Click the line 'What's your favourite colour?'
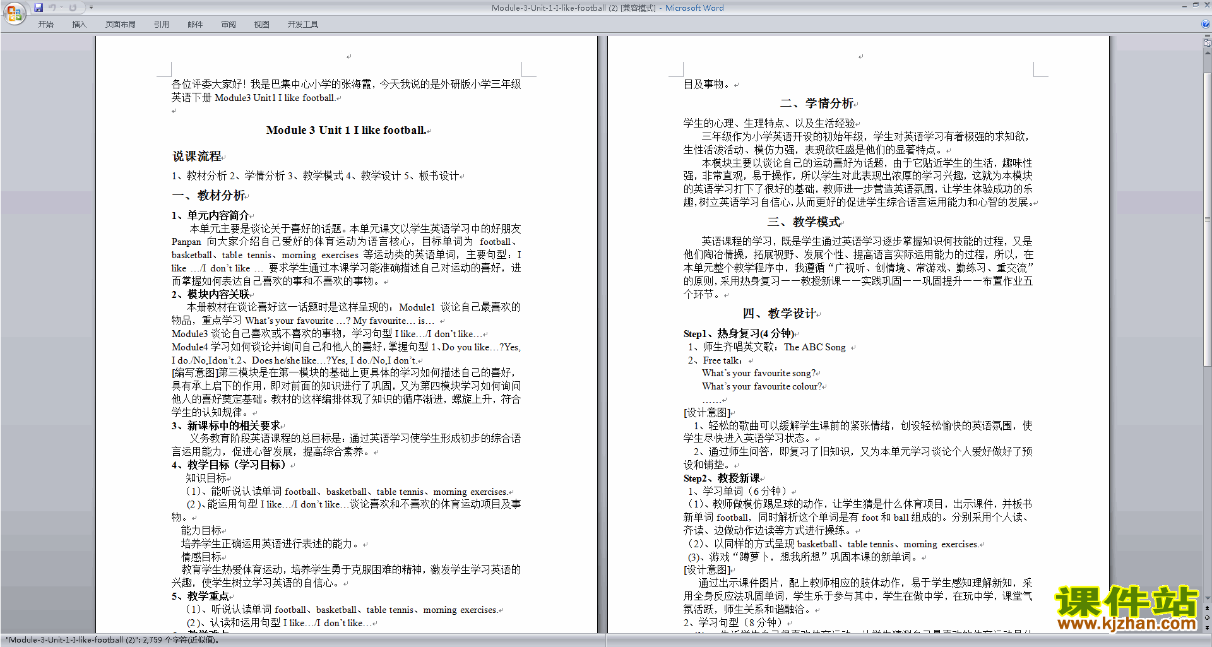Screen dimensions: 1212x647 762,386
